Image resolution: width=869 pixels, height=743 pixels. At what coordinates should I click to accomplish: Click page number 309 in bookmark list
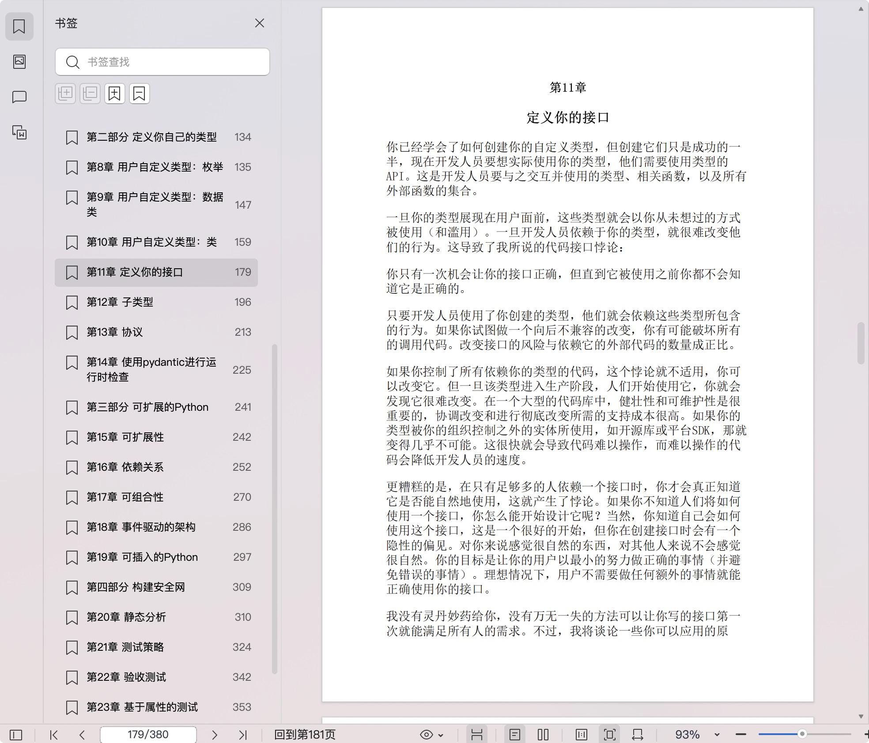coord(242,587)
